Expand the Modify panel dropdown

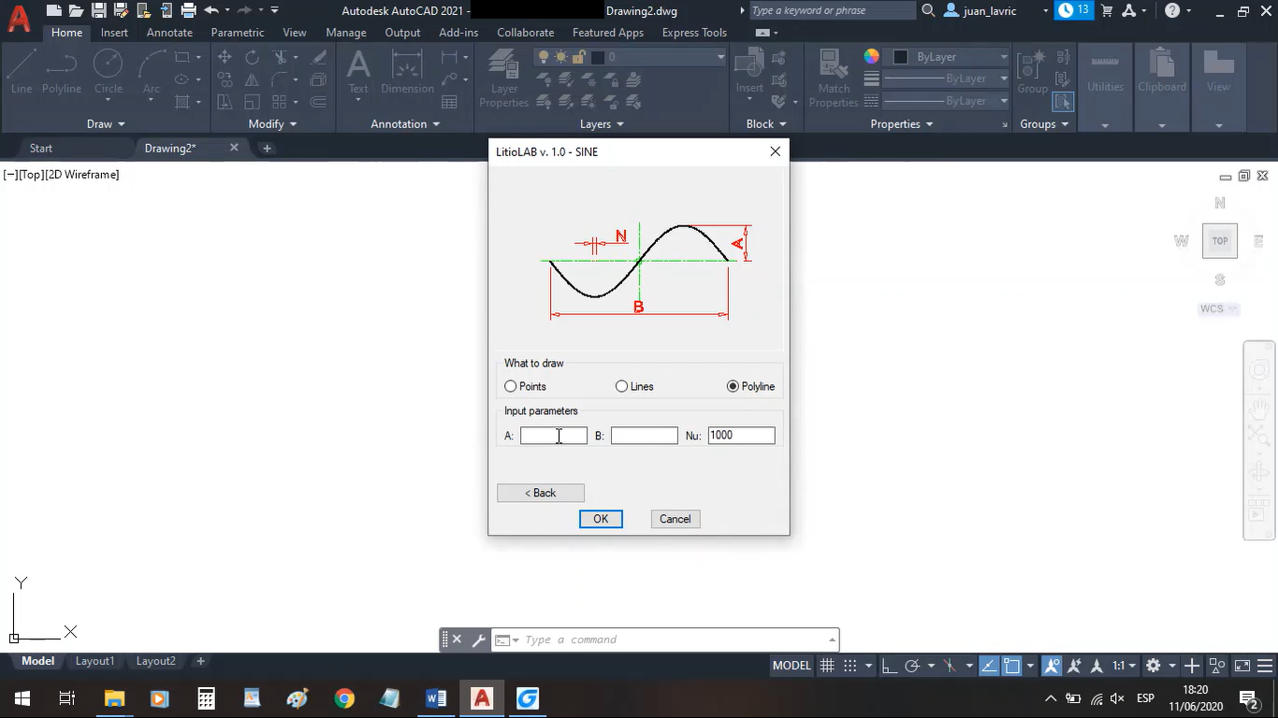(272, 123)
